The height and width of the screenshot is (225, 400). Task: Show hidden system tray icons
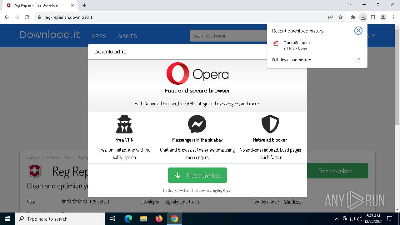[x=337, y=219]
